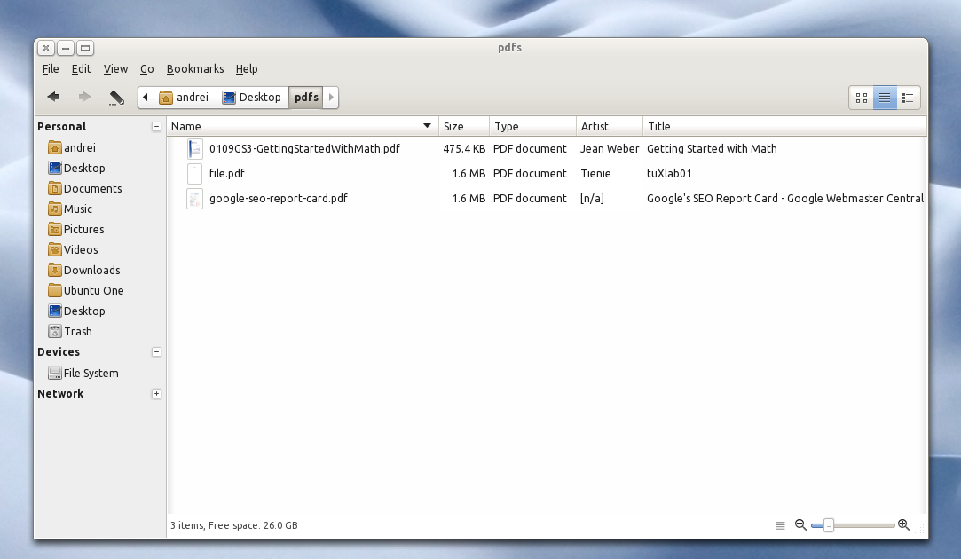Viewport: 961px width, 559px height.
Task: Click the edit location pencil icon
Action: [116, 97]
